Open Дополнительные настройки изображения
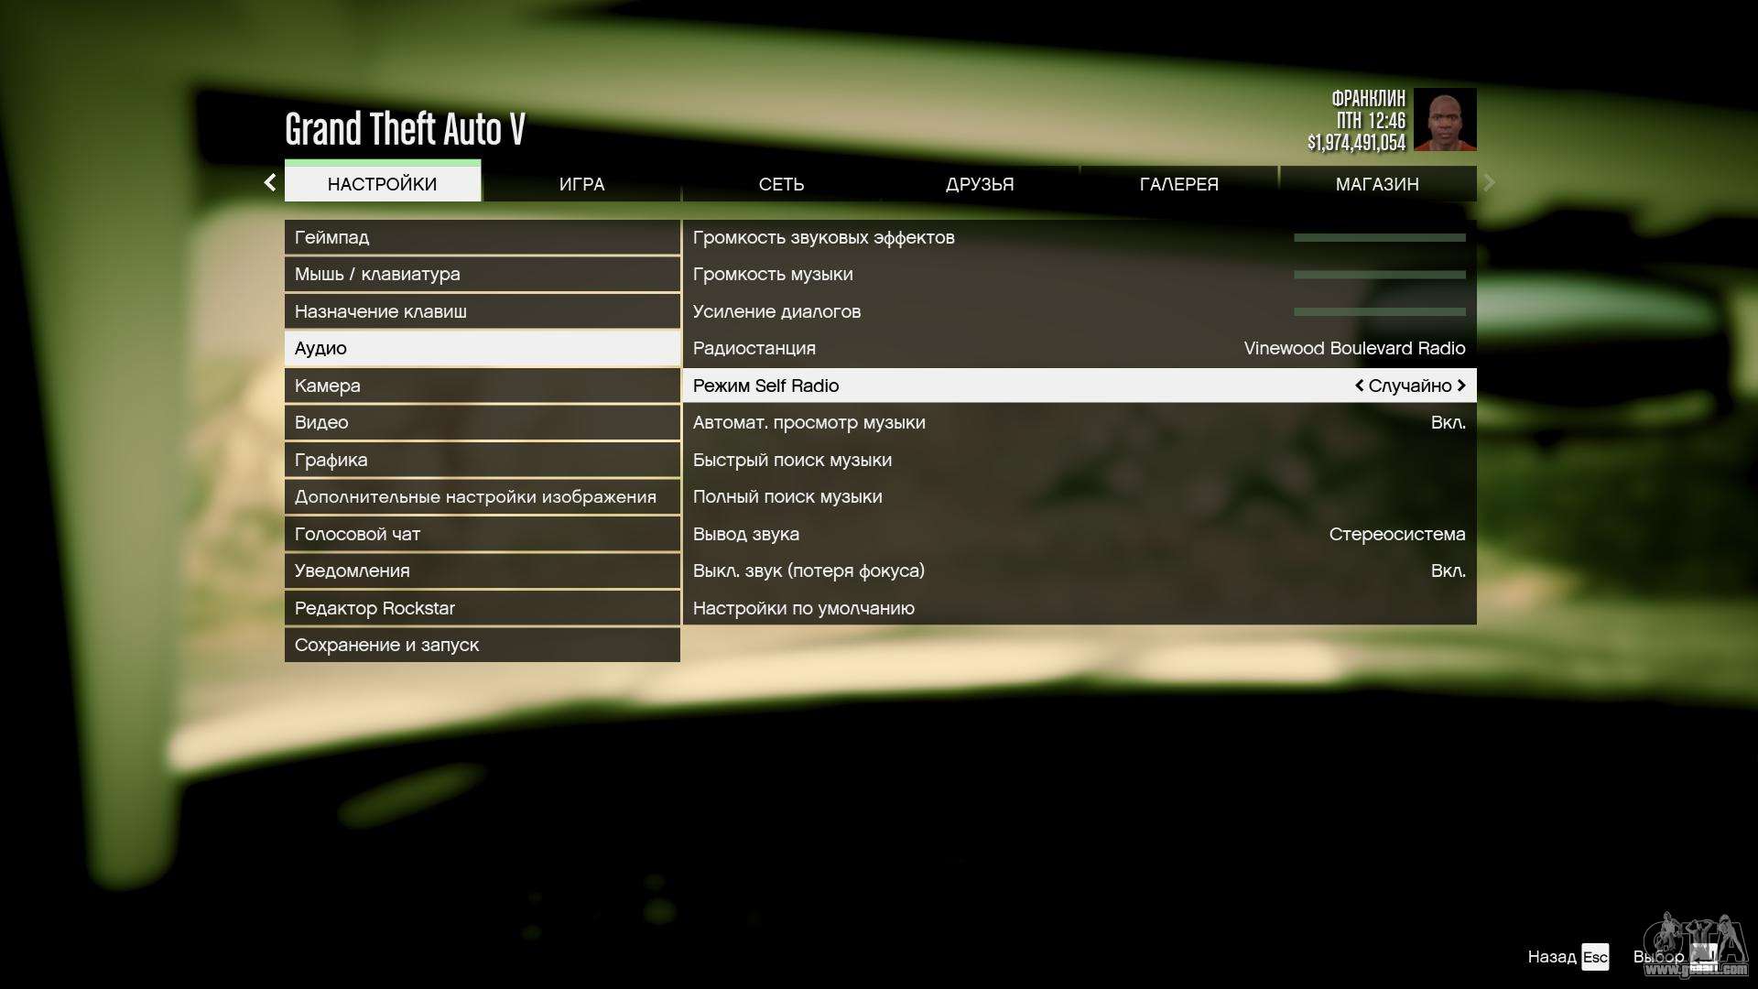This screenshot has width=1758, height=989. (x=483, y=496)
